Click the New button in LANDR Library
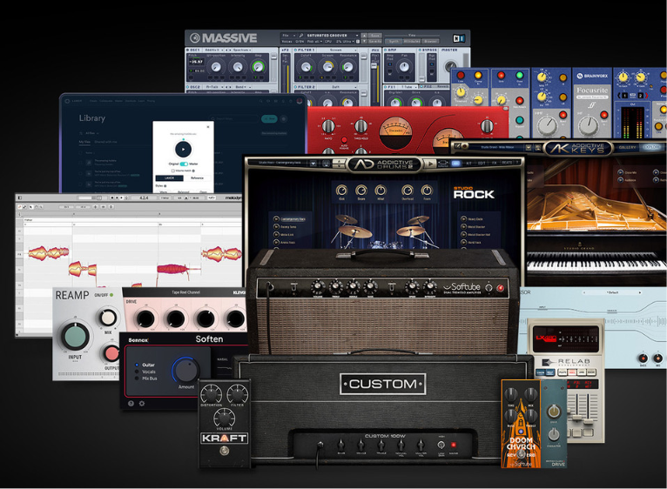Viewport: 667px width, 489px height. pos(269,119)
